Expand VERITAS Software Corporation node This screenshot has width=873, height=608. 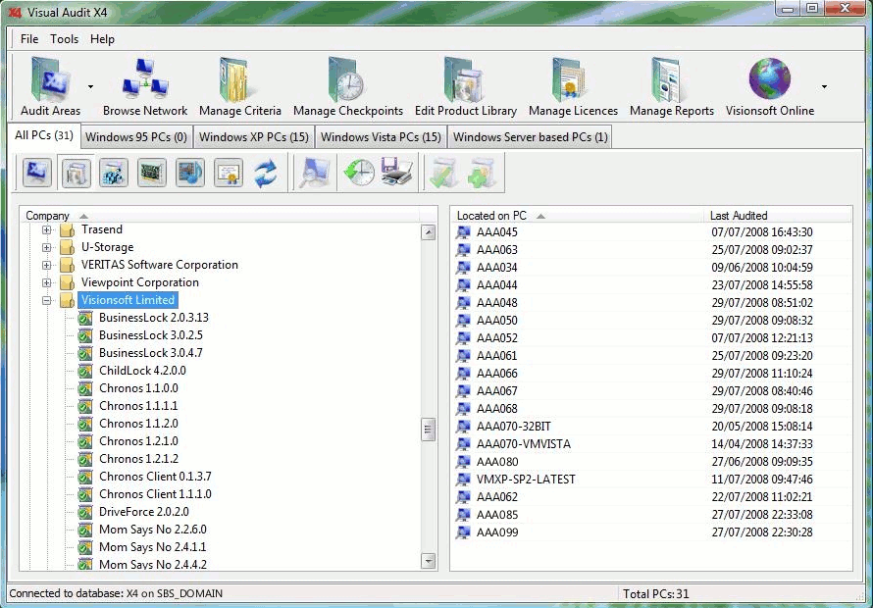47,265
